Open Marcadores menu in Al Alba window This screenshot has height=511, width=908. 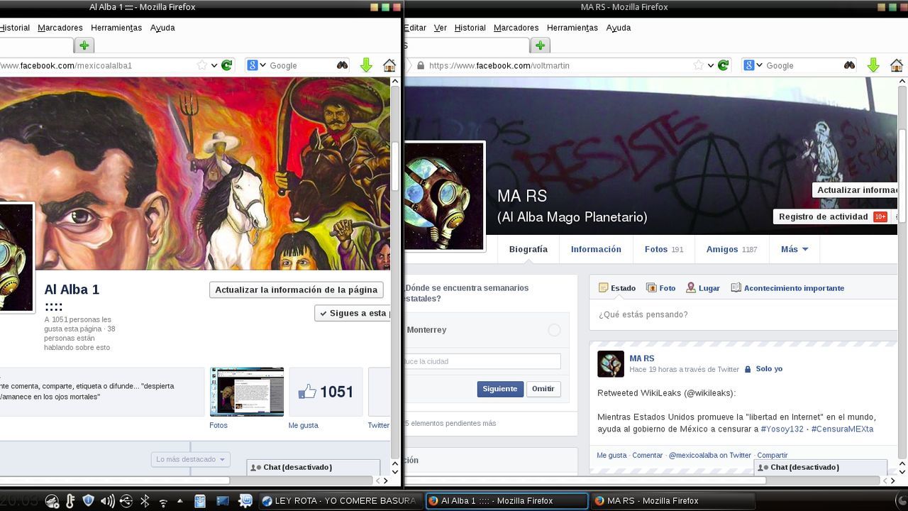[x=60, y=28]
